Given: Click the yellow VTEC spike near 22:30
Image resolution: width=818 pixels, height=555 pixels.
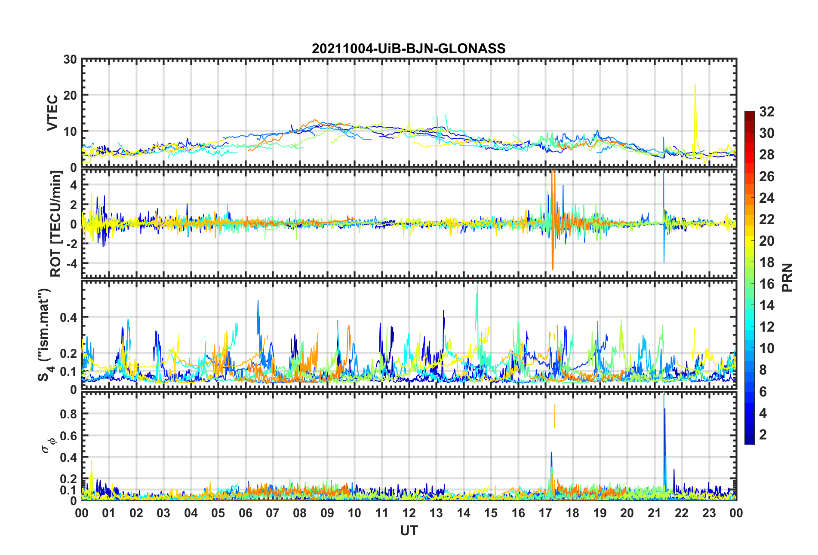Looking at the screenshot, I should pos(695,122).
